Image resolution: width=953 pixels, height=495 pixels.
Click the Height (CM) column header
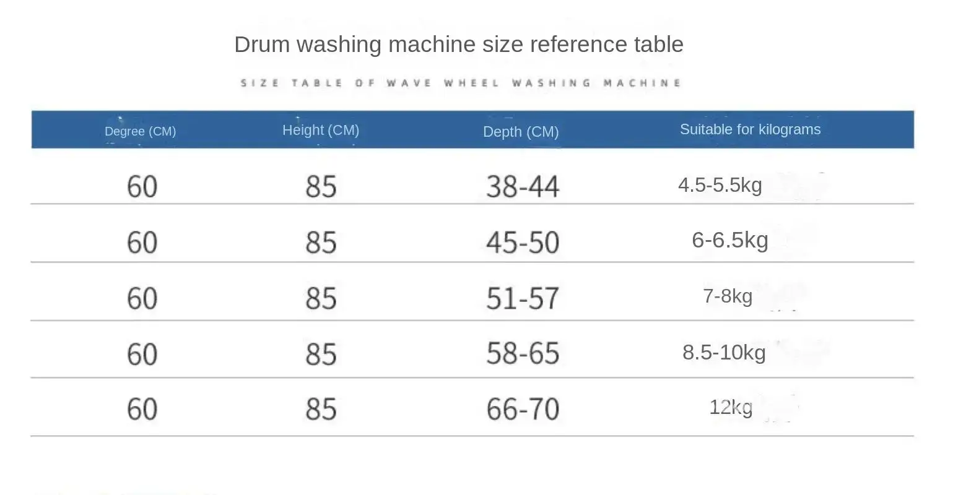pos(321,130)
